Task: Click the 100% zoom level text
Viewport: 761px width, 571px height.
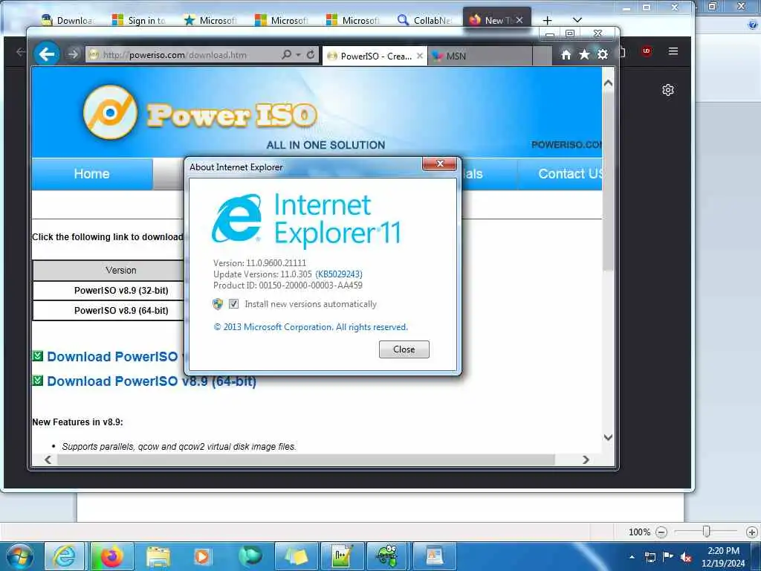Action: [x=639, y=532]
